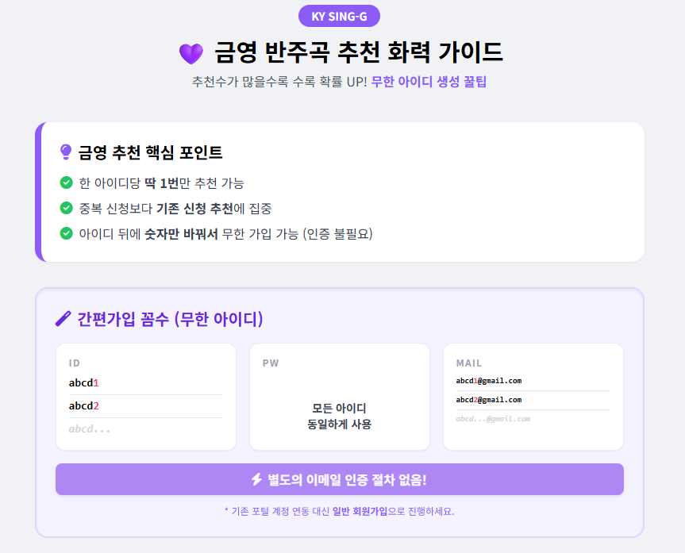This screenshot has width=685, height=553.
Task: Click the 일반 회원가입 highlighted text
Action: [360, 511]
